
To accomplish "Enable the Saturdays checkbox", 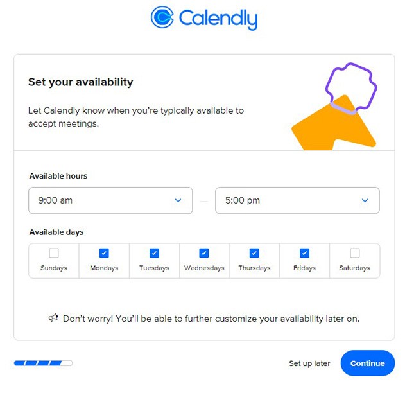I will [x=354, y=253].
